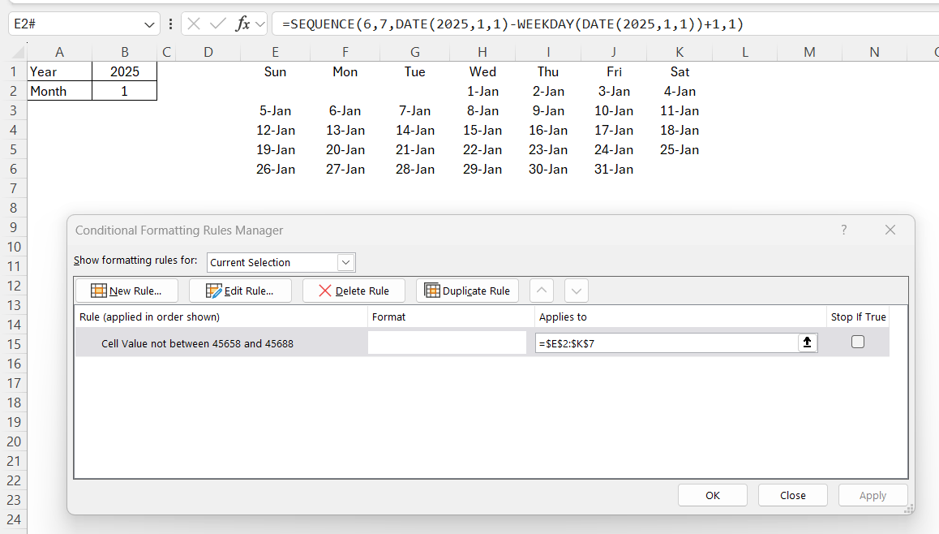Click the Wed header cell
The width and height of the screenshot is (939, 534).
[482, 71]
